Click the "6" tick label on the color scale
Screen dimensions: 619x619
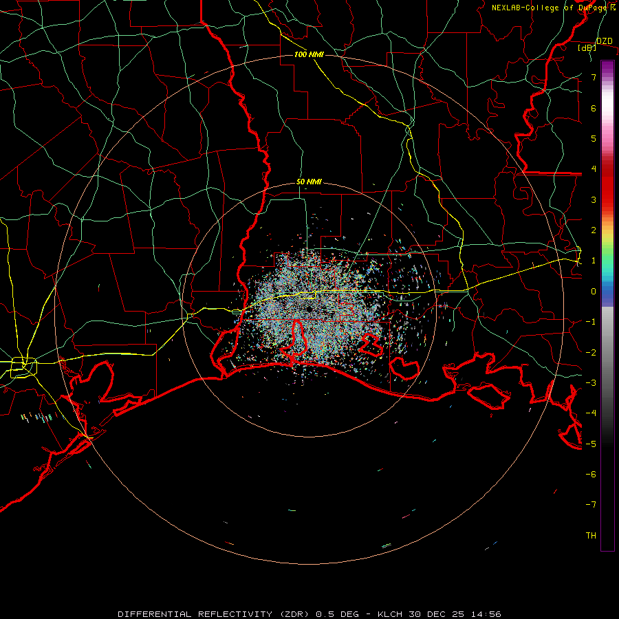pyautogui.click(x=594, y=108)
